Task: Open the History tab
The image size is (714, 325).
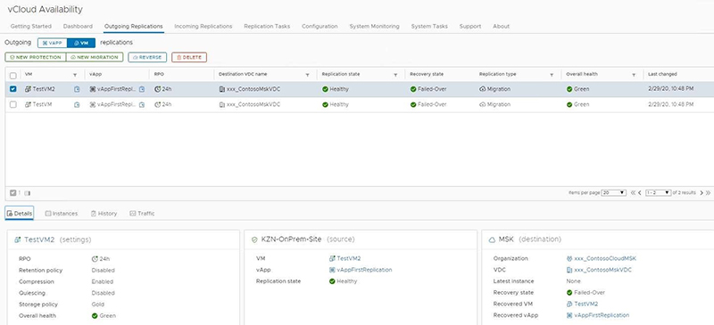Action: (104, 213)
